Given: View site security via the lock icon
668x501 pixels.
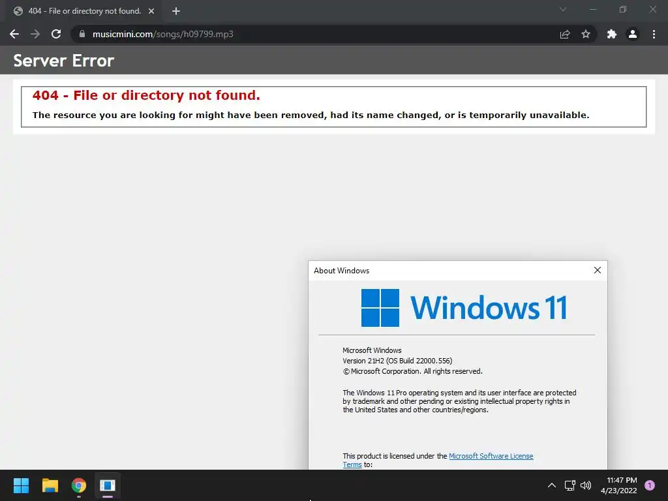Looking at the screenshot, I should coord(82,34).
